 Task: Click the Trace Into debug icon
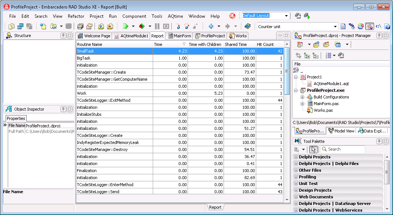[178, 26]
